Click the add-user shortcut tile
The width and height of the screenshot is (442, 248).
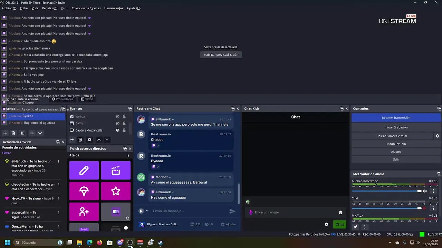pos(84,211)
